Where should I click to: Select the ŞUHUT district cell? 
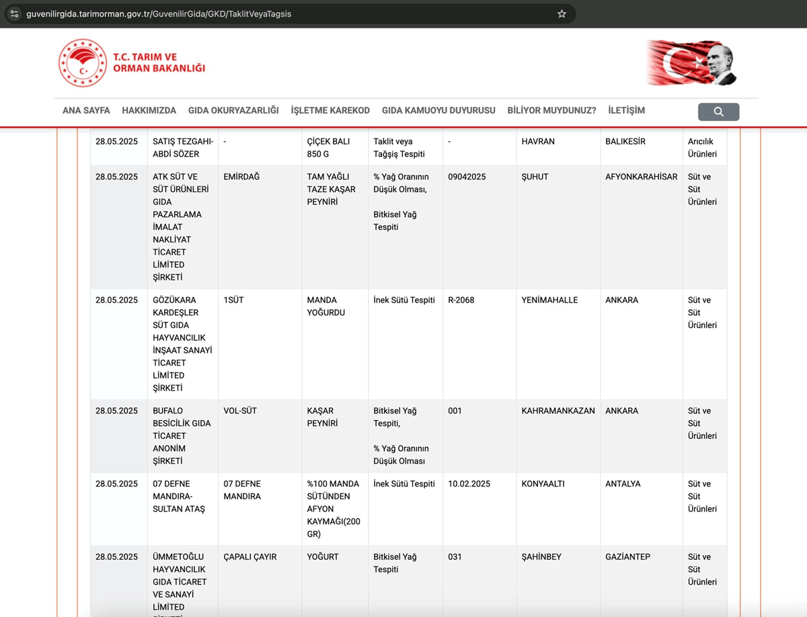pos(558,227)
